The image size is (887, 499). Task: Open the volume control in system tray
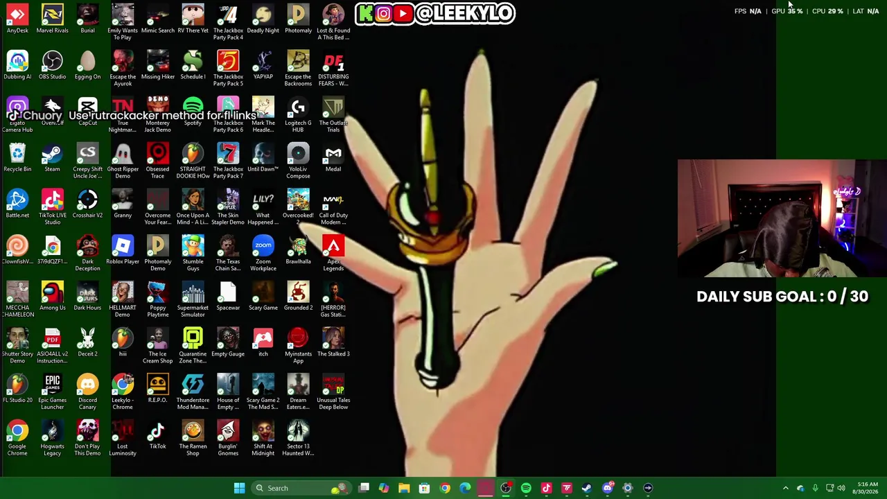coord(841,488)
